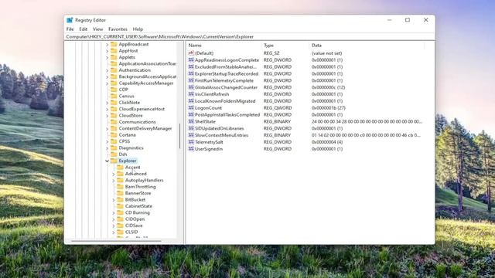Click the IrisClientRefresh value icon
This screenshot has width=495, height=278.
[x=191, y=94]
